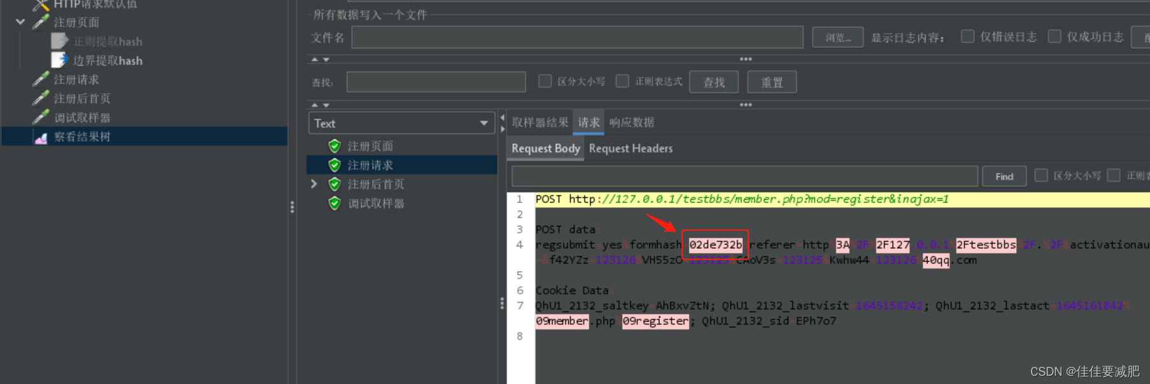Toggle 区分大小写 checkbox beside Find button
Screen dimensions: 1150x384
[1041, 175]
